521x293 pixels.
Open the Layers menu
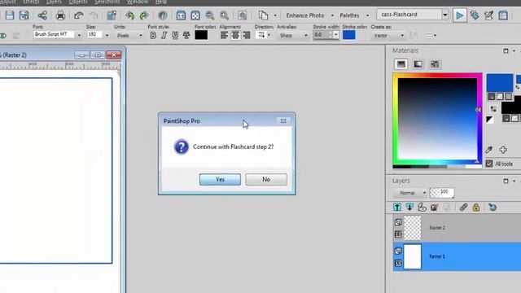pos(54,2)
